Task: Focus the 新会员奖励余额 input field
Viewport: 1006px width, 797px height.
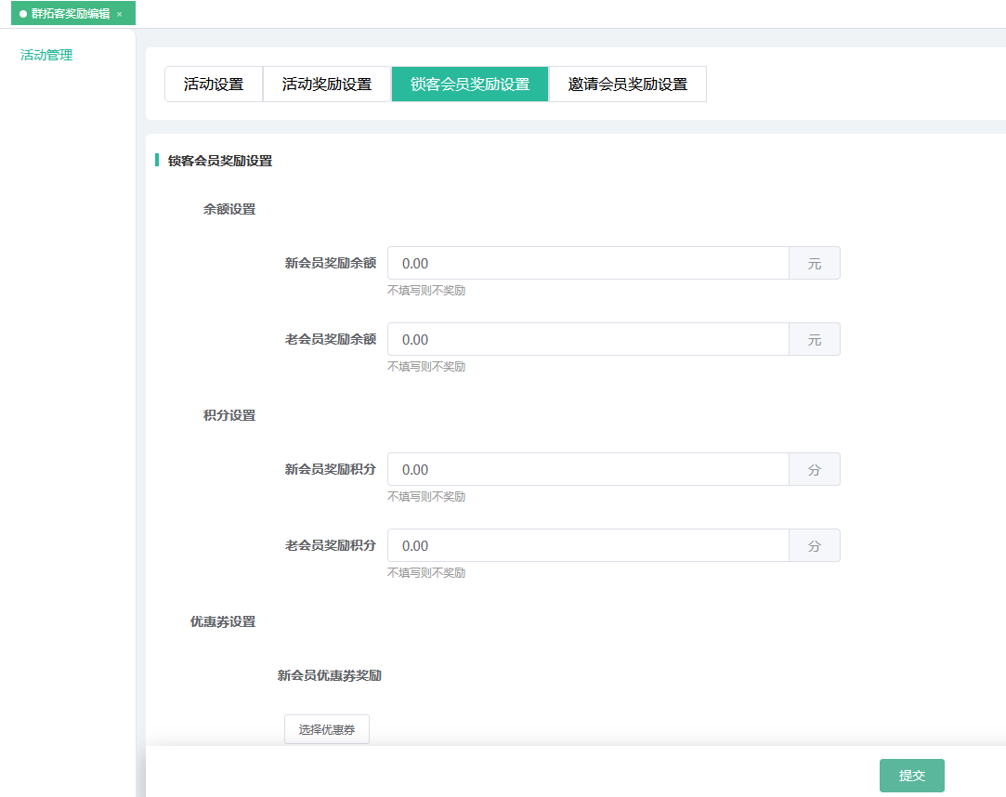Action: (x=588, y=264)
